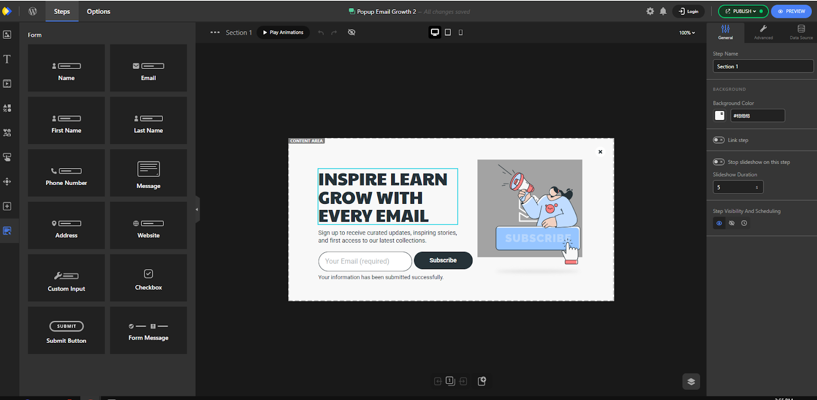Open the shapes elements sidebar icon
Viewport: 817px width, 400px height.
tap(7, 108)
